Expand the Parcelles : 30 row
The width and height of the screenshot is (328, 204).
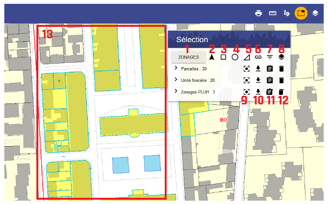tap(176, 68)
